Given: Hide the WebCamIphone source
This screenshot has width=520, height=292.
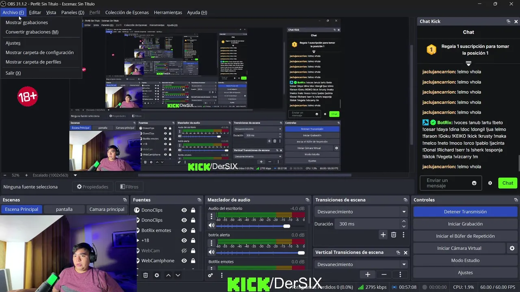Looking at the screenshot, I should point(184,261).
